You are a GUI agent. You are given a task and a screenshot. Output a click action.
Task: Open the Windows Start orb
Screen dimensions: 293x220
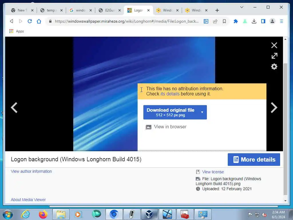tap(8, 214)
